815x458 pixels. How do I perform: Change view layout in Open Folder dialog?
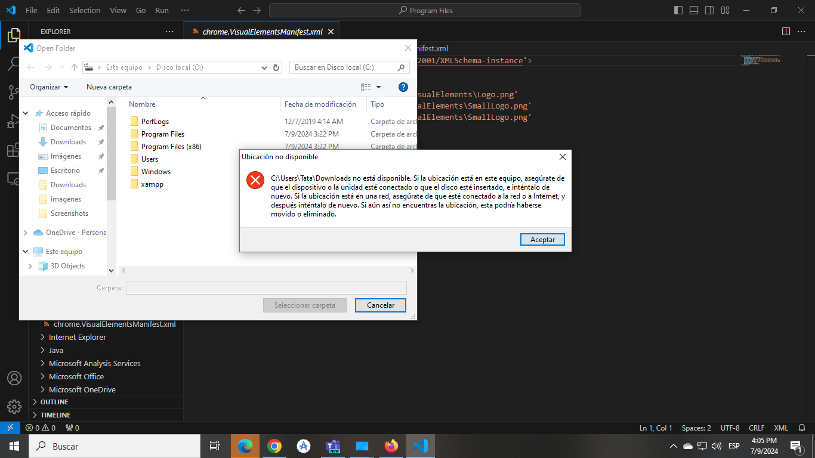(x=366, y=87)
